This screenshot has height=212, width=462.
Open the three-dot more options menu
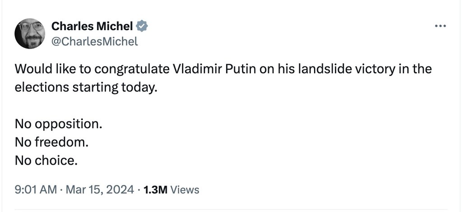coord(440,26)
